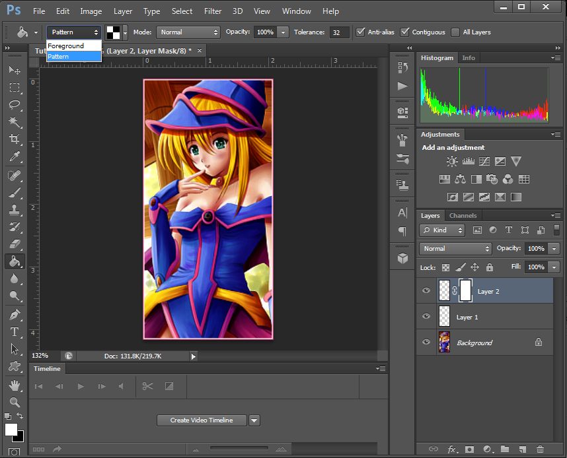Select the Horizontal Type tool
Viewport: 567px width, 458px height.
coord(15,331)
